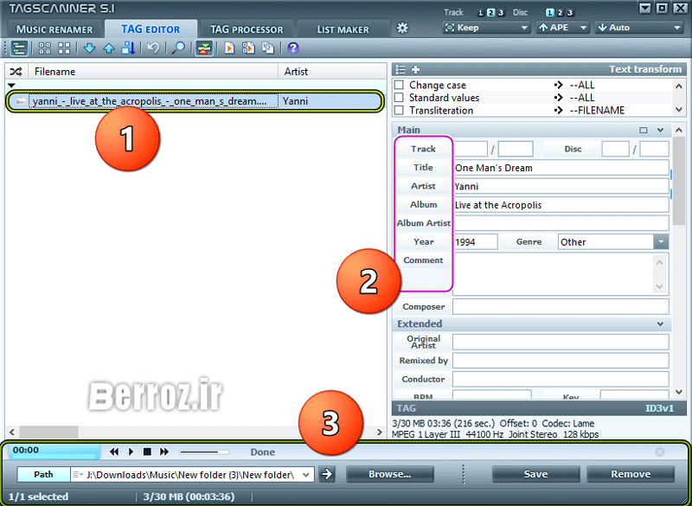
Task: Click the sort files toolbar icon
Action: [128, 48]
